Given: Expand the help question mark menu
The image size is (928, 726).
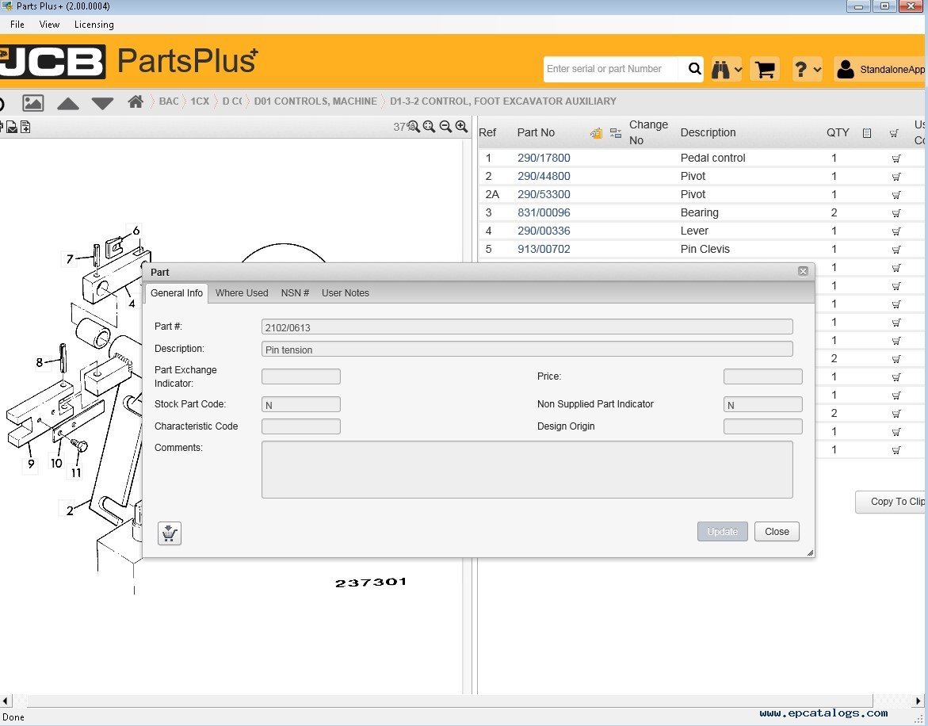Looking at the screenshot, I should [807, 69].
